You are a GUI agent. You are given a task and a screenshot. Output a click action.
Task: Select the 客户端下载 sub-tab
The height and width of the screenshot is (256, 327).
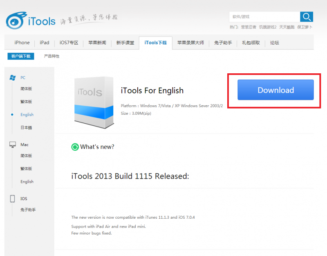20,56
